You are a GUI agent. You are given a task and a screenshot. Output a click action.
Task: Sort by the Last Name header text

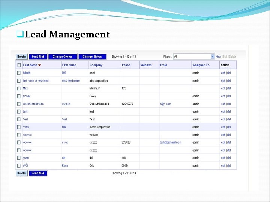[x=30, y=65]
